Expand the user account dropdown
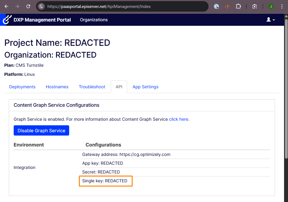288x202 pixels. 270,20
